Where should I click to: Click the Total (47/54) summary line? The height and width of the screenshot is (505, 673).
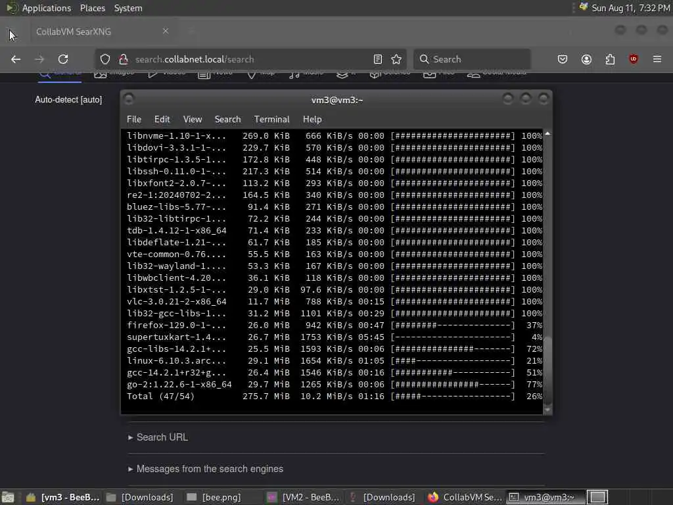pos(335,397)
